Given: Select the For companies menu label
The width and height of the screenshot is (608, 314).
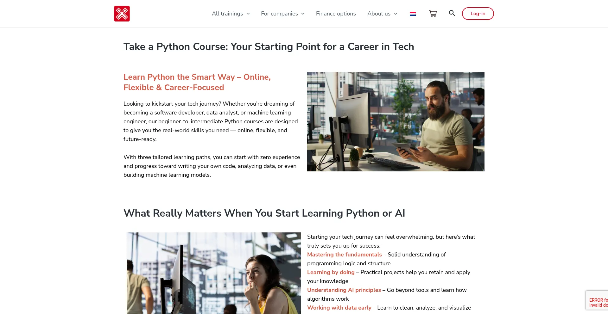Looking at the screenshot, I should (x=279, y=14).
